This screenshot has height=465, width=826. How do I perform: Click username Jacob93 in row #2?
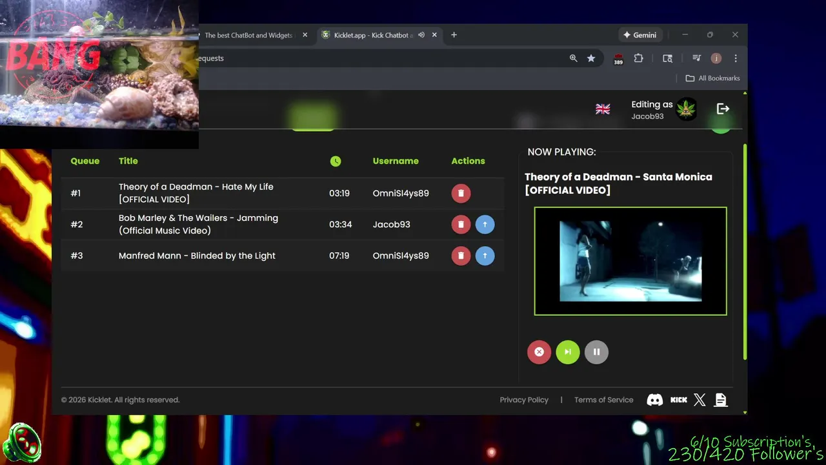point(391,224)
